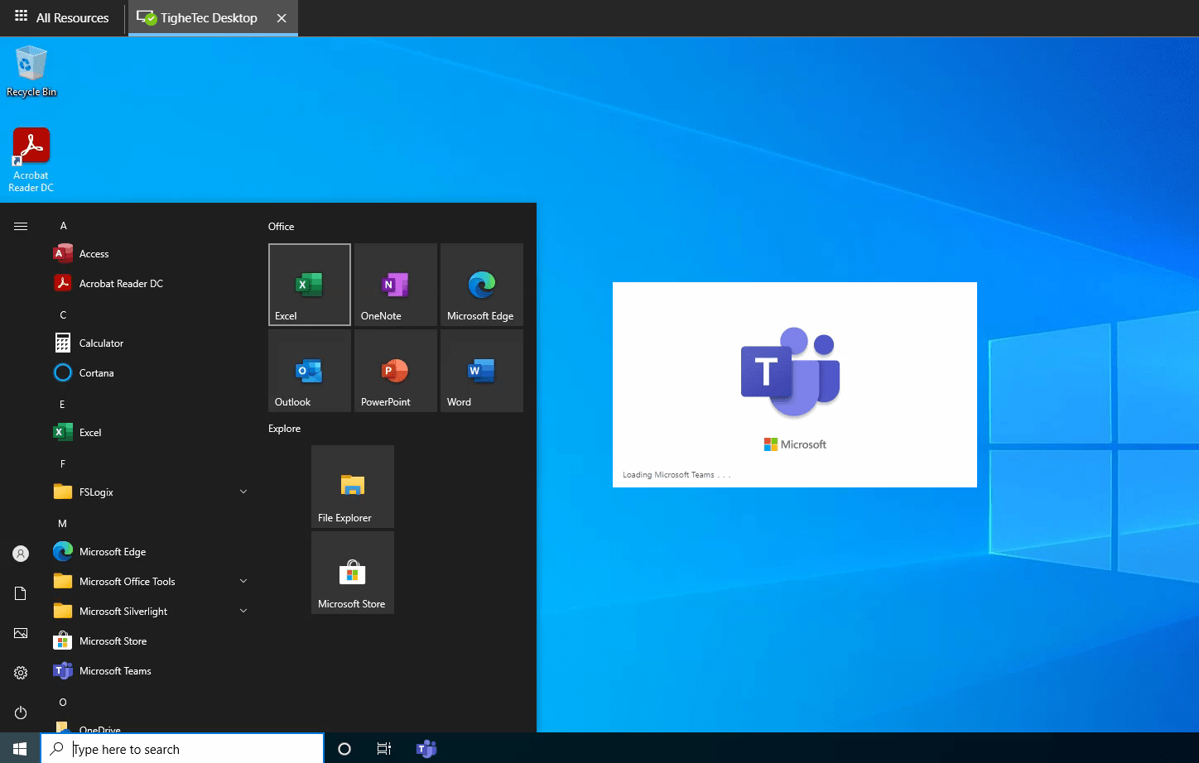The width and height of the screenshot is (1199, 763).
Task: Click the Explore tile group header
Action: tap(285, 429)
